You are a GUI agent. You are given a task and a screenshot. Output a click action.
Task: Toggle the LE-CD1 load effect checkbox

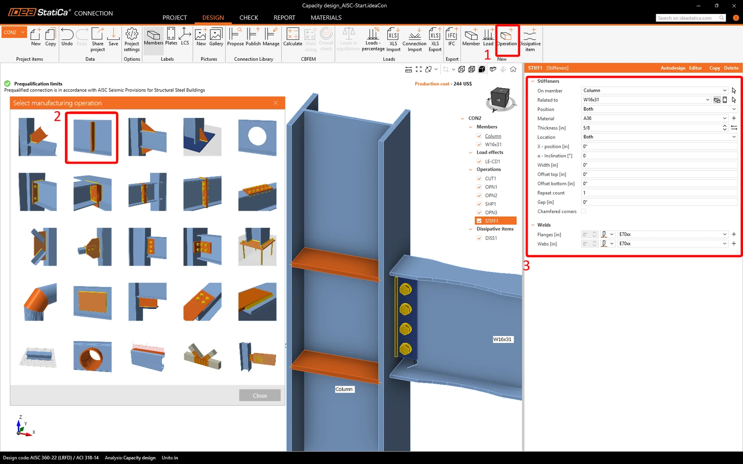pyautogui.click(x=479, y=161)
